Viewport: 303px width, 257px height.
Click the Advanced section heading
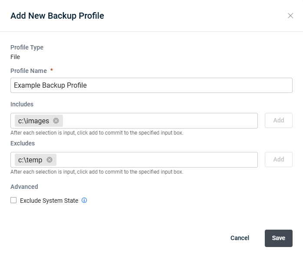(24, 187)
